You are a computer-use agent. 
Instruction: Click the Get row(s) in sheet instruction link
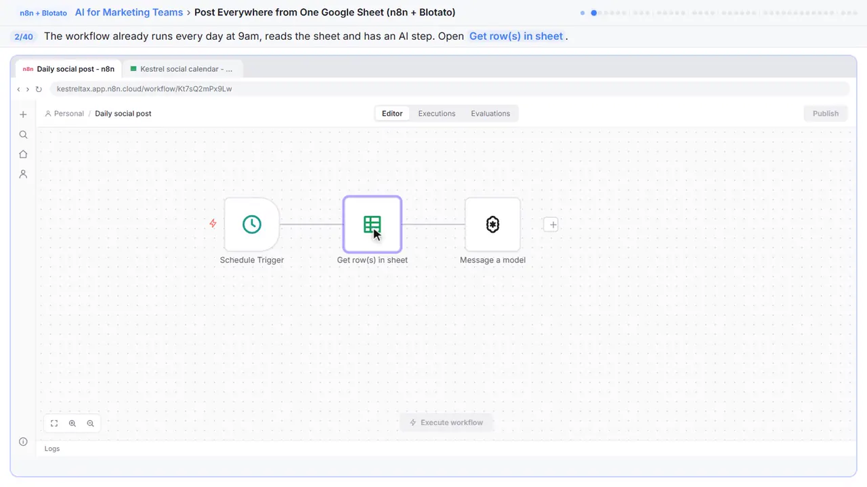pos(516,37)
